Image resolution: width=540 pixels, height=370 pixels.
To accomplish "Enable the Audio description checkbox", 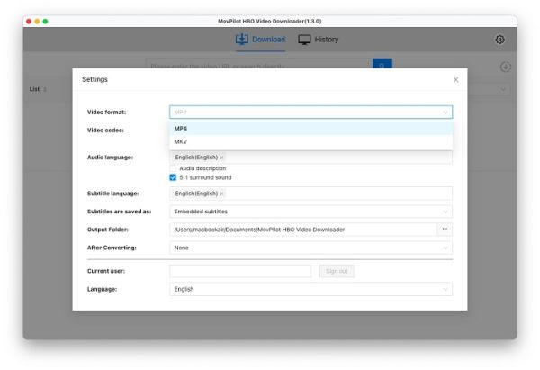I will pos(173,168).
